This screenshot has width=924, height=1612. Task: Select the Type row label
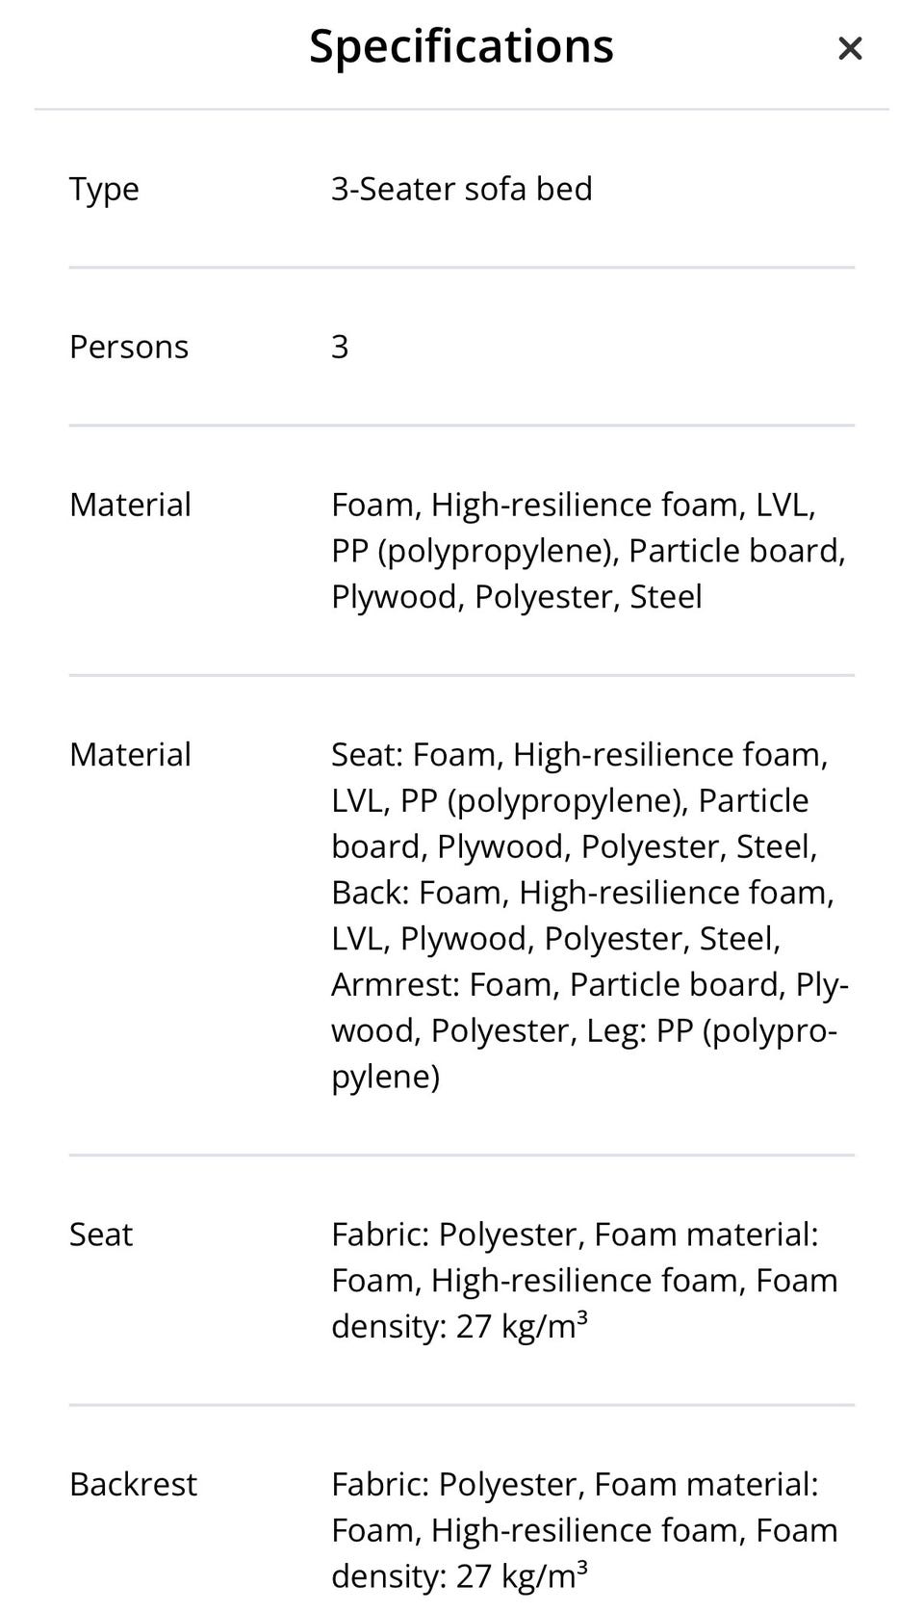coord(104,190)
